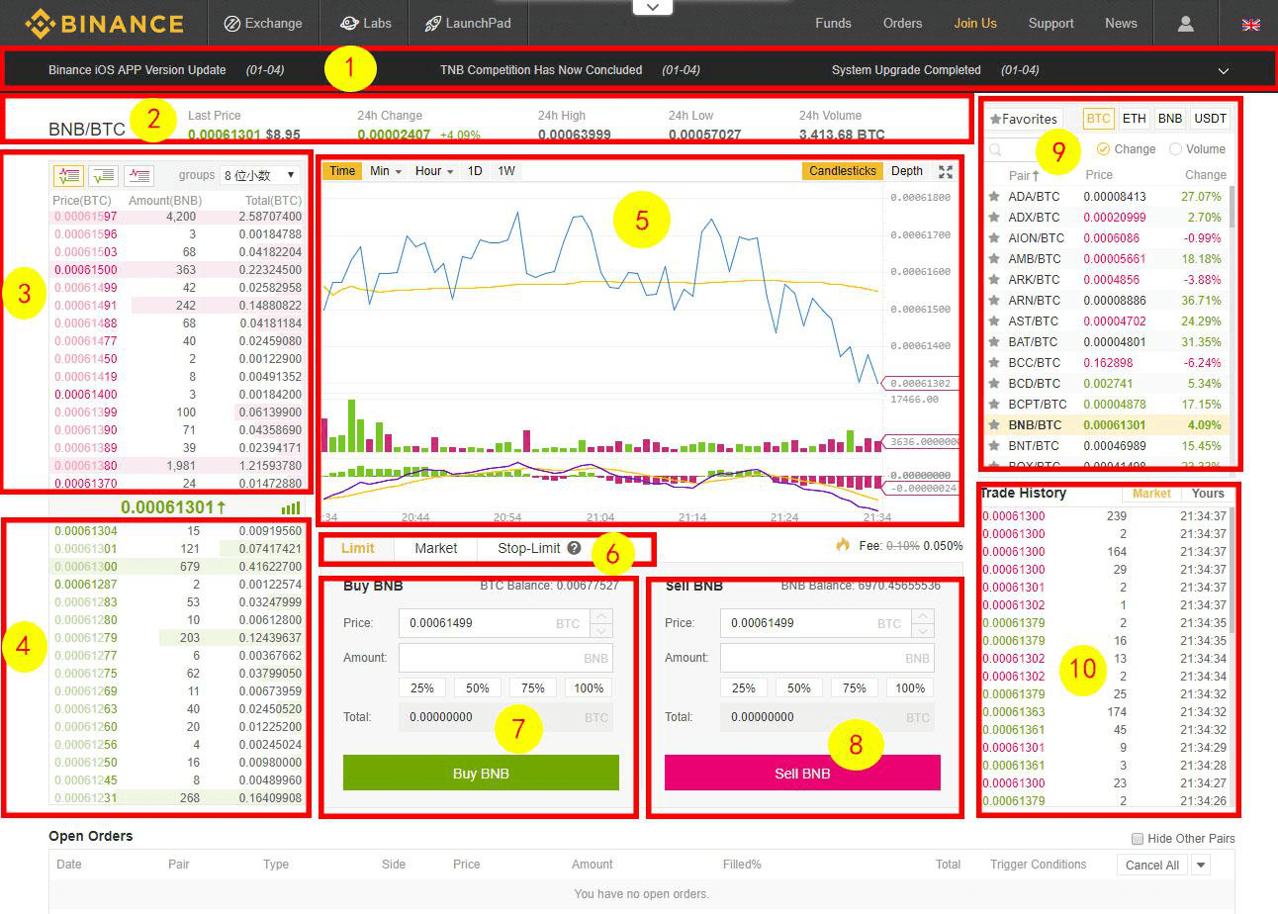Increase buy price with up stepper arrow

600,616
